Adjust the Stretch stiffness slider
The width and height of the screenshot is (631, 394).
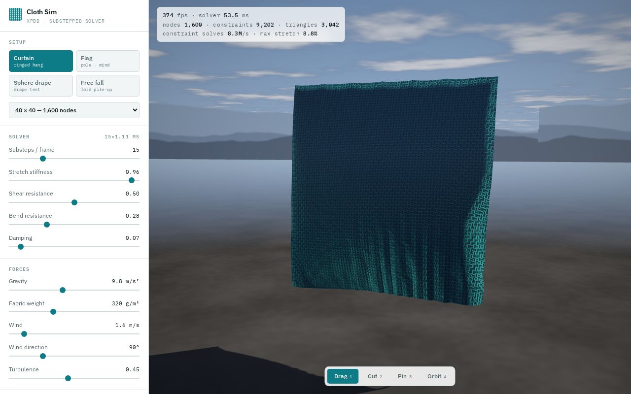74,180
